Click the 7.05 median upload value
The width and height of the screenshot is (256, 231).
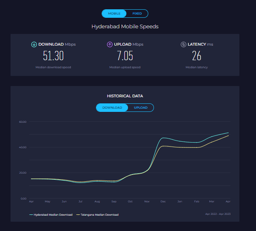125,56
